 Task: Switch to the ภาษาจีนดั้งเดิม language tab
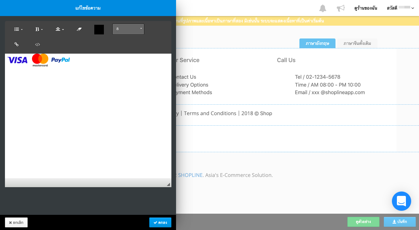(x=357, y=43)
